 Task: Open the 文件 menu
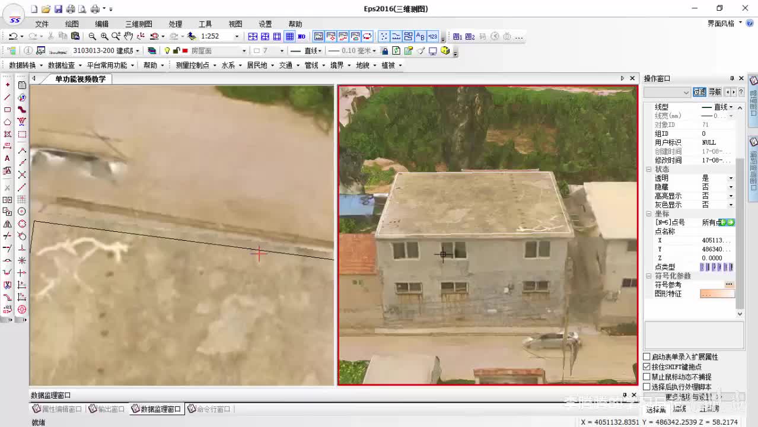42,24
